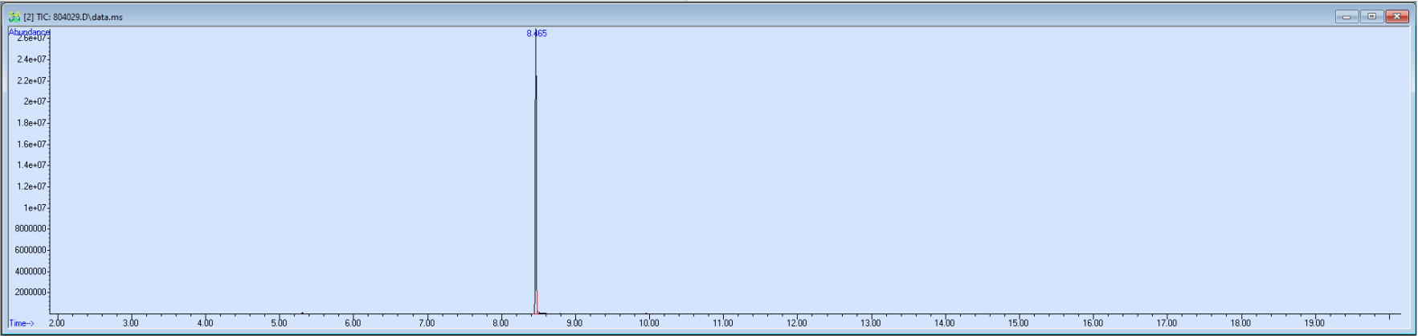
Task: Click the 2000000 abundance tick label
Action: 31,292
